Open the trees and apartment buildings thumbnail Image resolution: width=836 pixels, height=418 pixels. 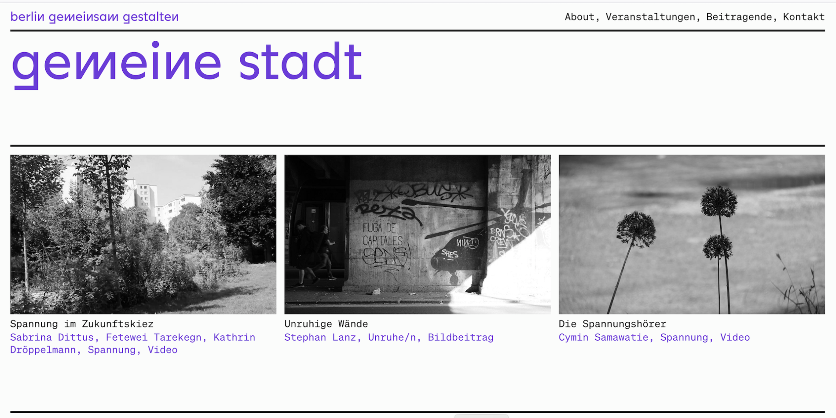tap(143, 234)
